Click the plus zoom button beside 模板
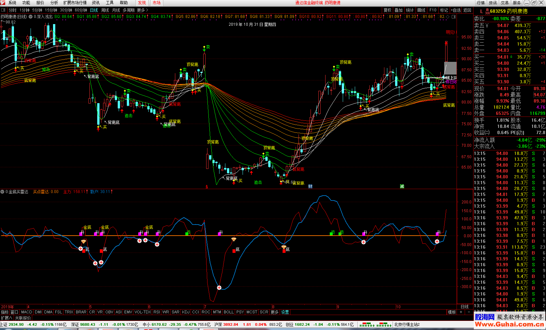 (x=461, y=312)
